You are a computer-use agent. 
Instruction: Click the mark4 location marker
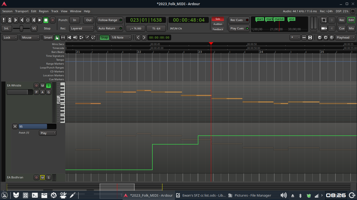point(279,19)
